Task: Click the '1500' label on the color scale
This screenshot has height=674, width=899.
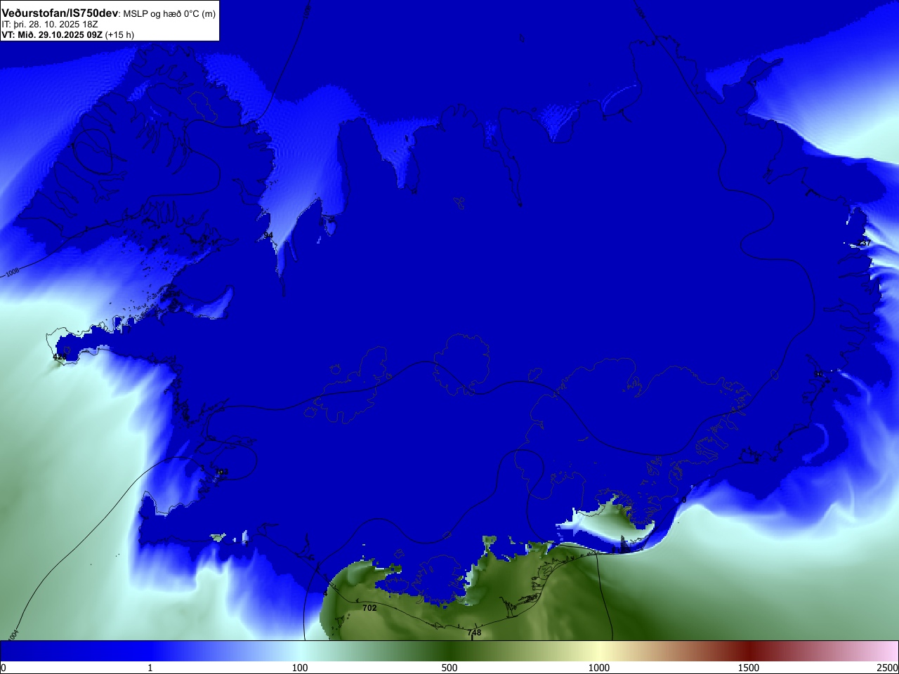Action: pyautogui.click(x=749, y=668)
